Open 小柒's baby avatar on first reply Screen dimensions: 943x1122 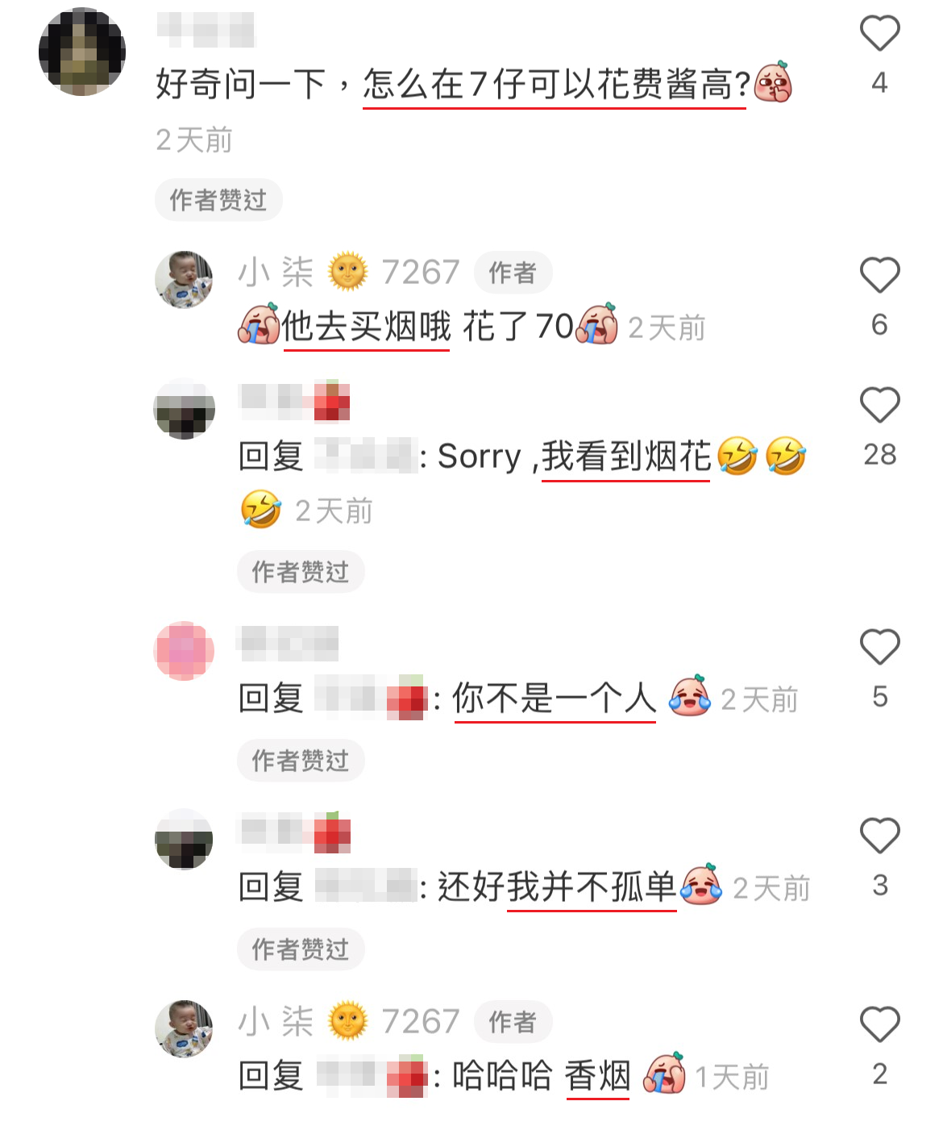pos(185,279)
